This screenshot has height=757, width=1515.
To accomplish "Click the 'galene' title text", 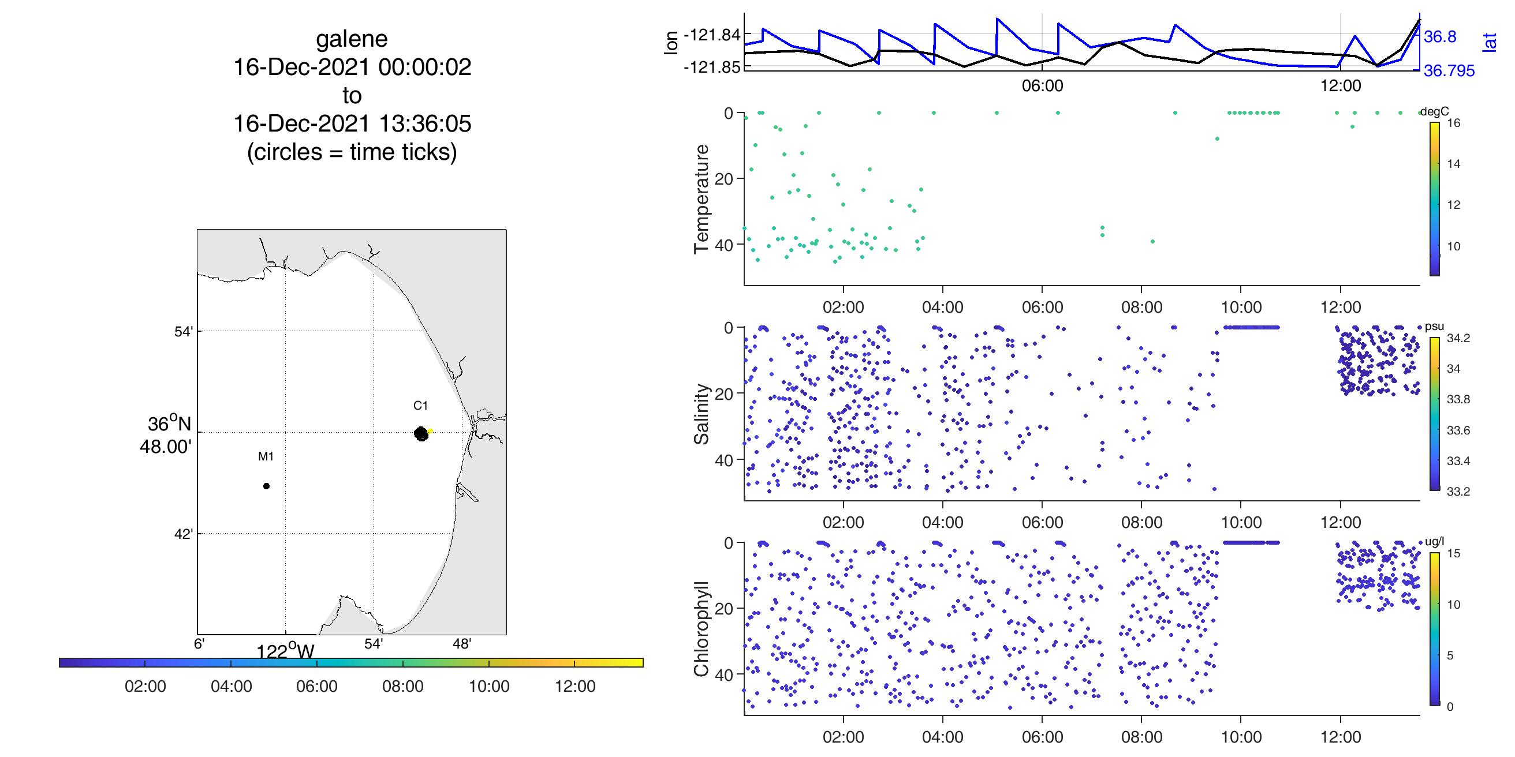I will pos(352,39).
